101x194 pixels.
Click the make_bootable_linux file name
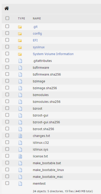pos(48,170)
